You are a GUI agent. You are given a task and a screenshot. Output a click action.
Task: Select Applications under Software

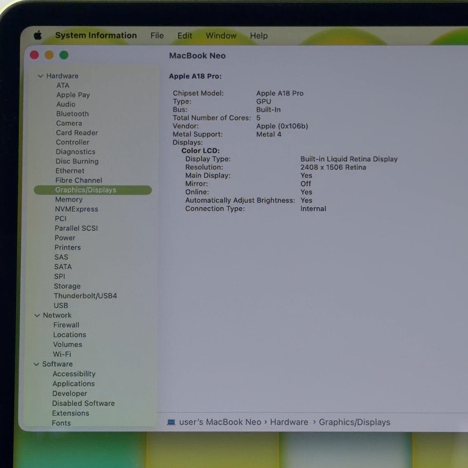click(x=74, y=384)
